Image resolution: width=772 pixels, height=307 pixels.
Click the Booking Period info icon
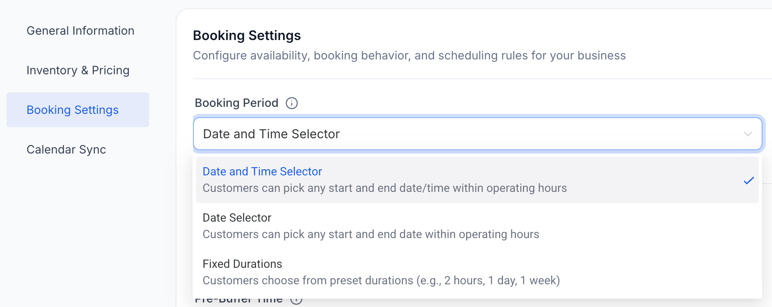292,103
